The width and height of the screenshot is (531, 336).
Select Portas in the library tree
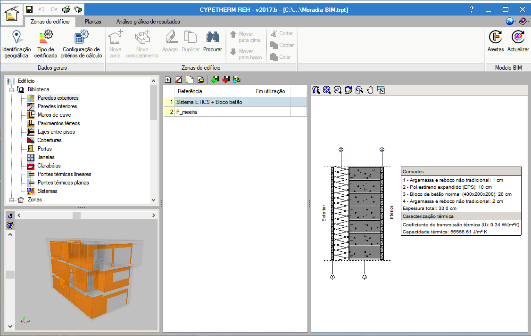click(x=45, y=149)
